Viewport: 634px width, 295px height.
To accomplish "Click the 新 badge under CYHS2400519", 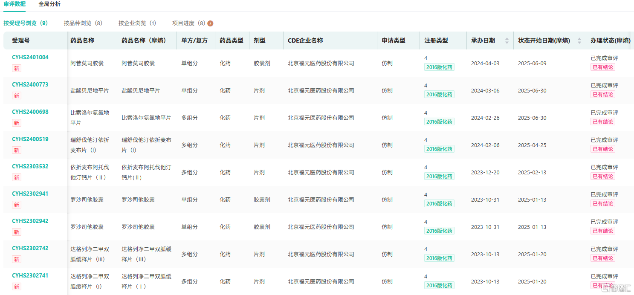I will [17, 150].
